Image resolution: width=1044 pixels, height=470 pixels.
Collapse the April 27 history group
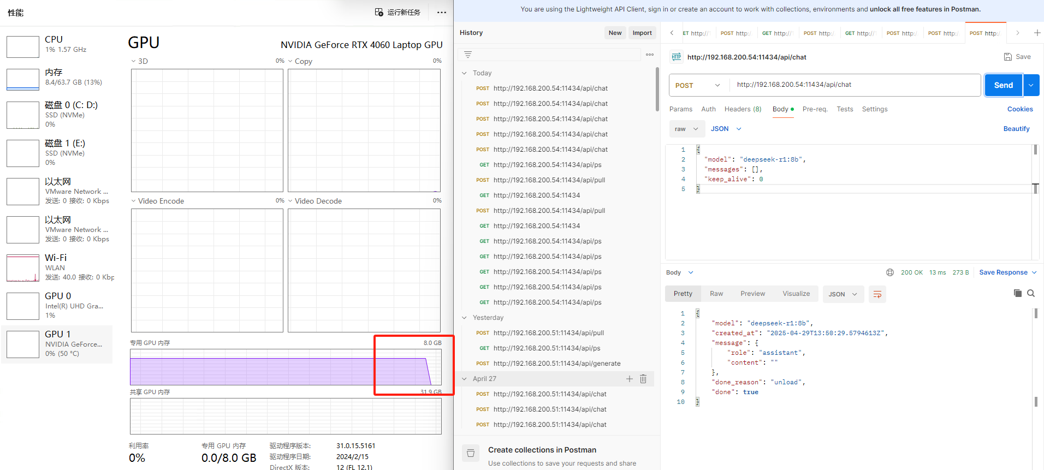(464, 379)
